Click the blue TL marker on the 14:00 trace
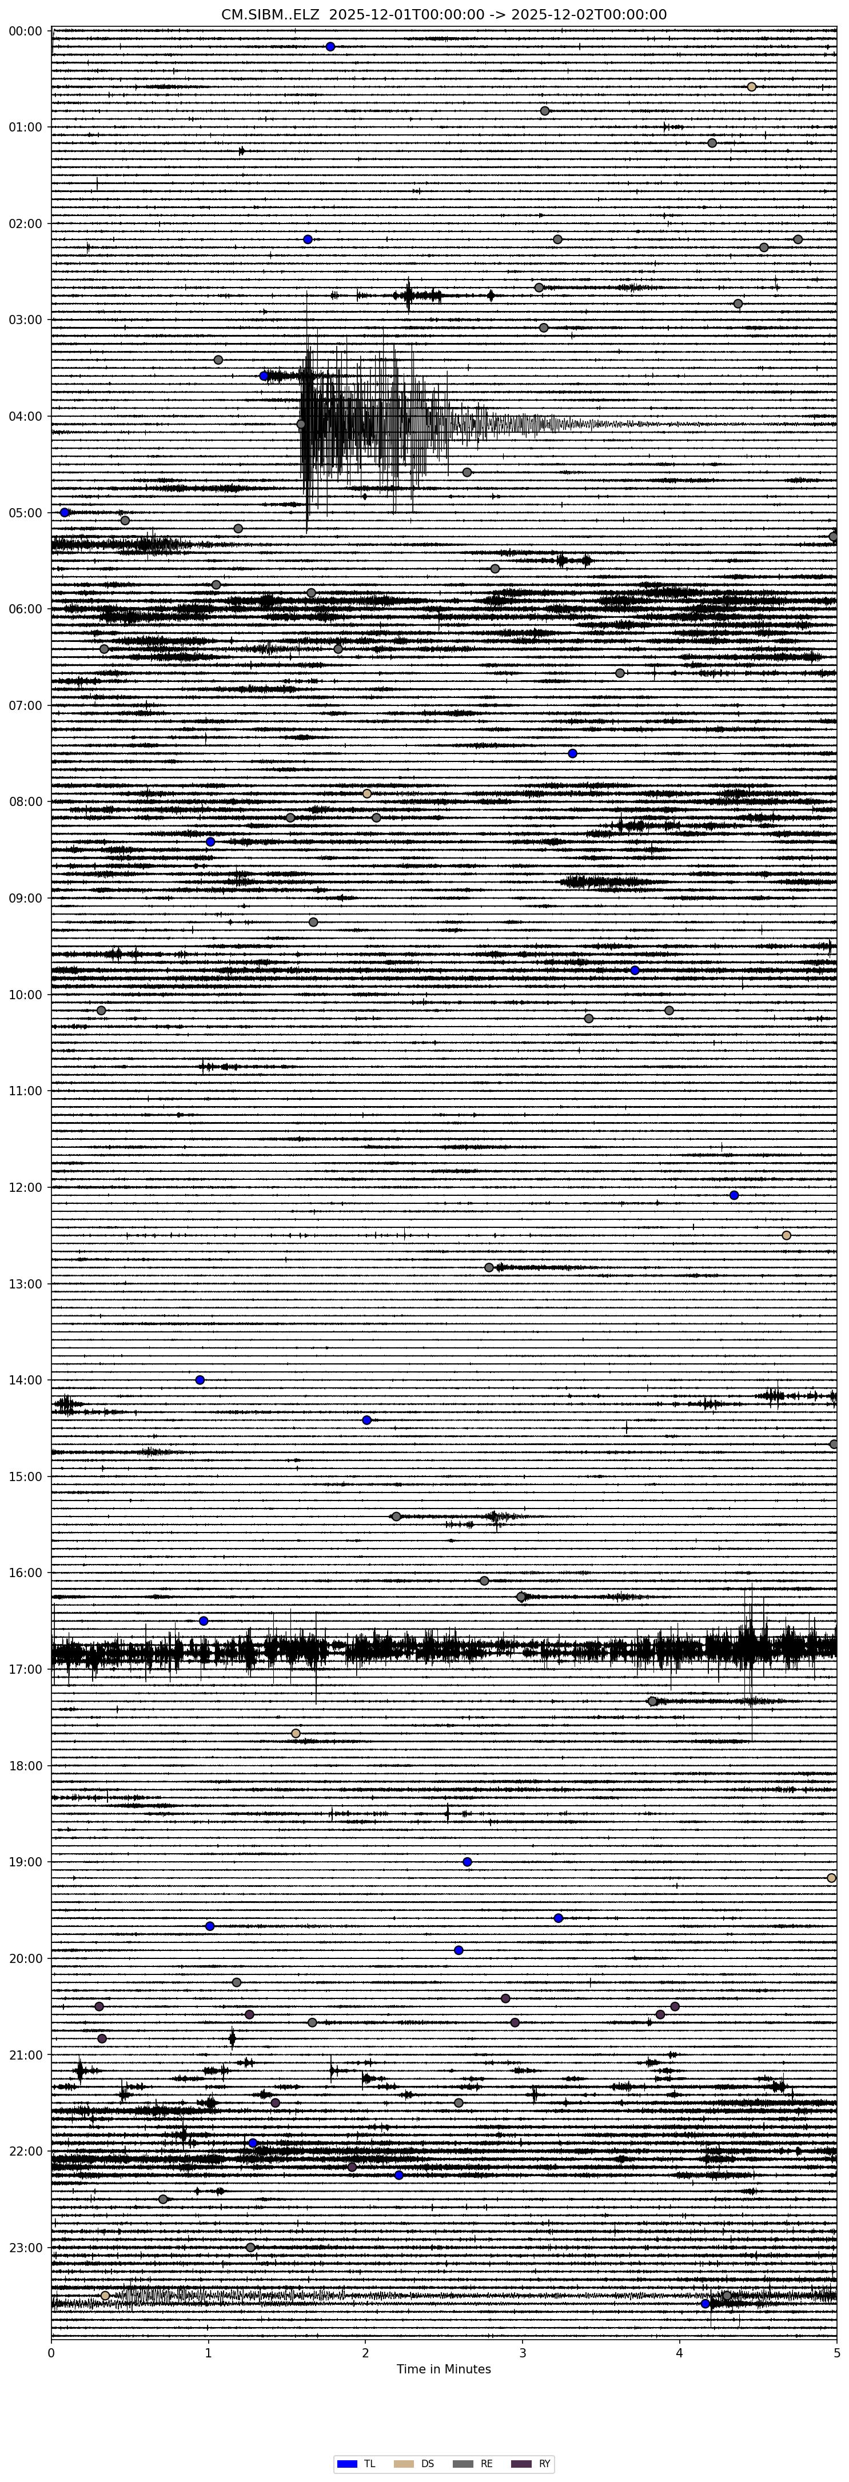849x2482 pixels. (x=201, y=1380)
